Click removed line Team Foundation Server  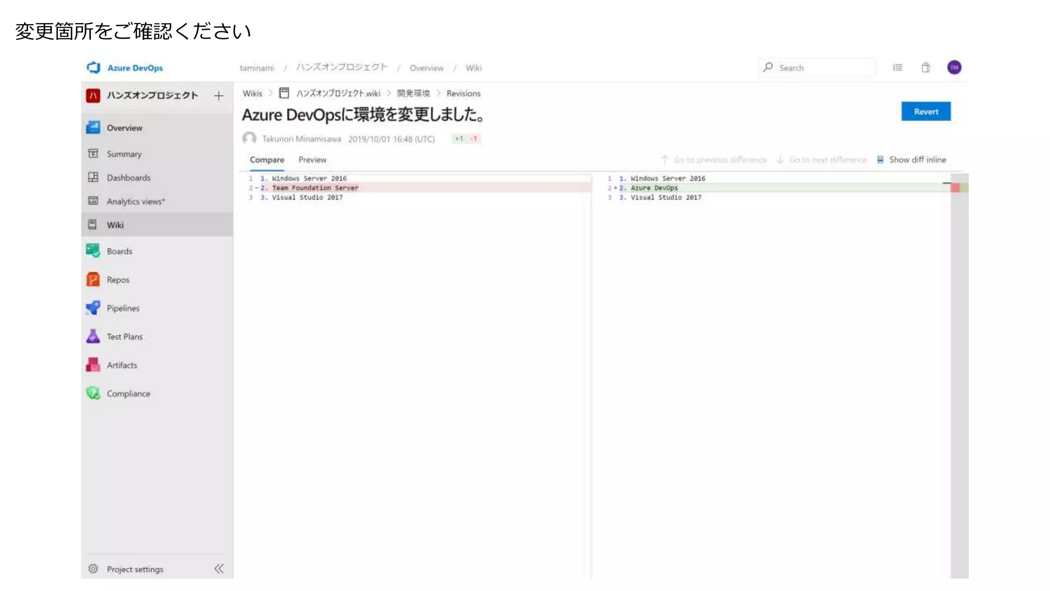click(x=315, y=188)
